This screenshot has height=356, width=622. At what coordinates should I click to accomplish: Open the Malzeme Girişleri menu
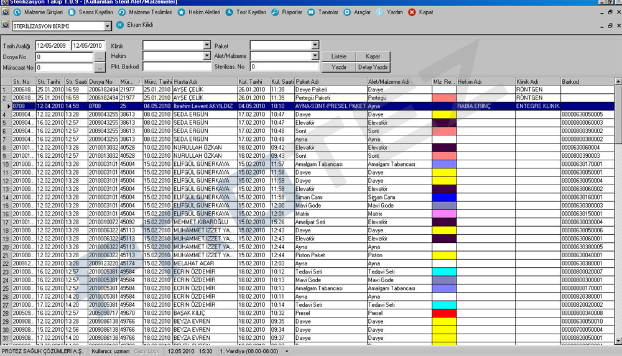44,12
